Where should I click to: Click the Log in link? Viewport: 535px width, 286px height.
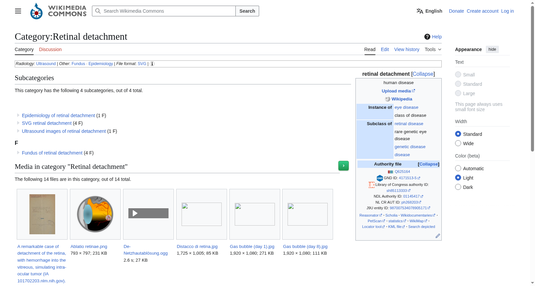pyautogui.click(x=507, y=11)
